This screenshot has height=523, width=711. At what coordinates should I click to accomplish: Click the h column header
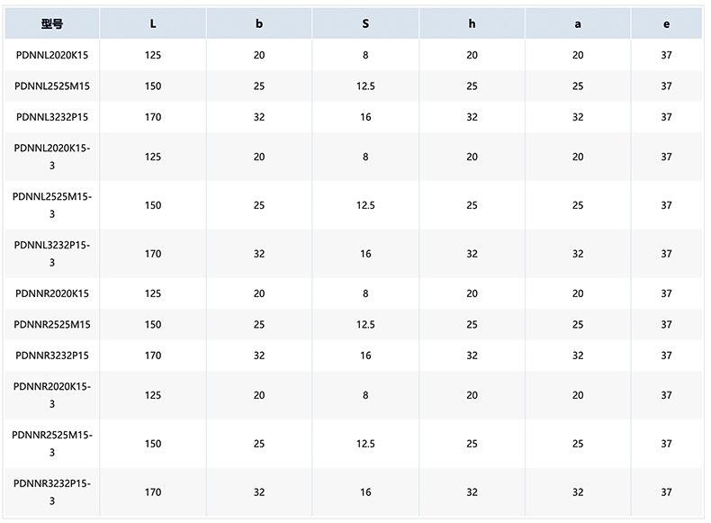pyautogui.click(x=472, y=24)
